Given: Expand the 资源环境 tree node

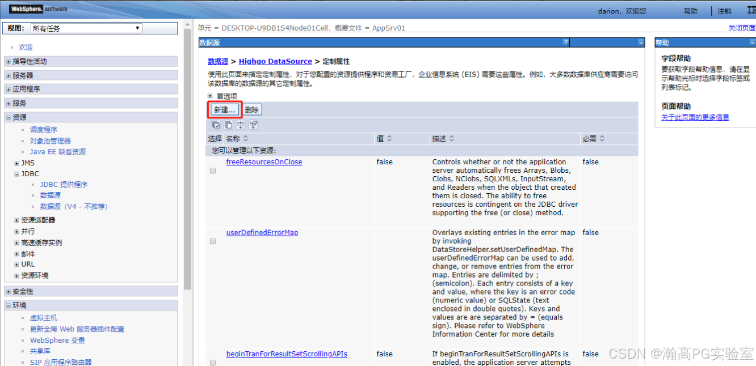Looking at the screenshot, I should [x=16, y=276].
